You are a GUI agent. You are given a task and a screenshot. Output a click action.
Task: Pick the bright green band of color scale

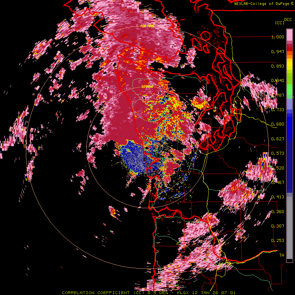click(289, 89)
